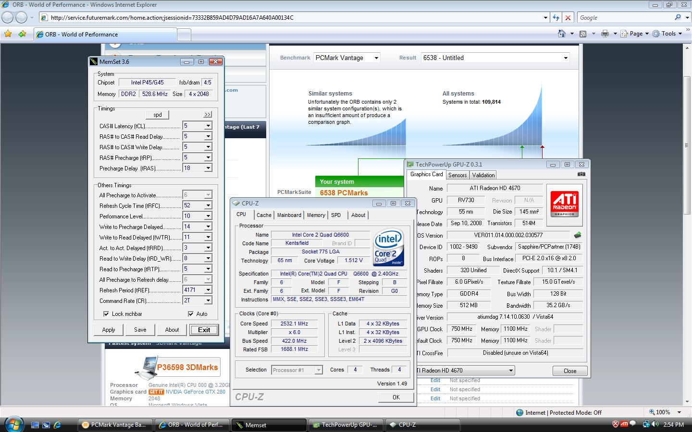Image resolution: width=692 pixels, height=432 pixels.
Task: Click the ATI Radeon logo in GPU-Z
Action: click(565, 205)
